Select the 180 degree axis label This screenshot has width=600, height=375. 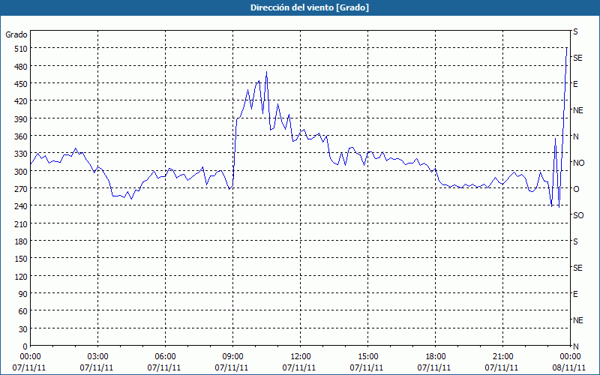[x=22, y=241]
